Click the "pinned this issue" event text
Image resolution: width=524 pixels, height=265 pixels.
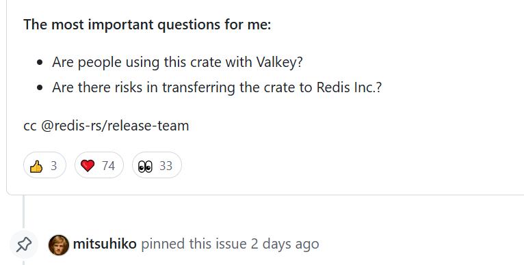(194, 244)
